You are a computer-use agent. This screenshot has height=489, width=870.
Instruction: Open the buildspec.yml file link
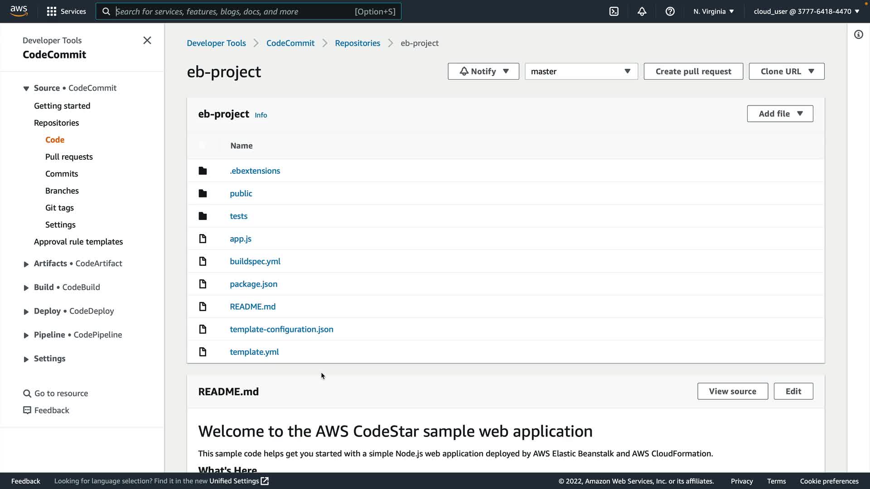pyautogui.click(x=255, y=261)
